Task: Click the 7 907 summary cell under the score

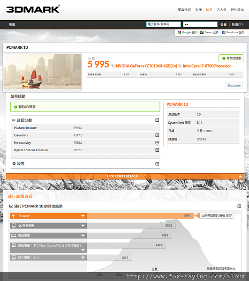Action: (x=217, y=74)
